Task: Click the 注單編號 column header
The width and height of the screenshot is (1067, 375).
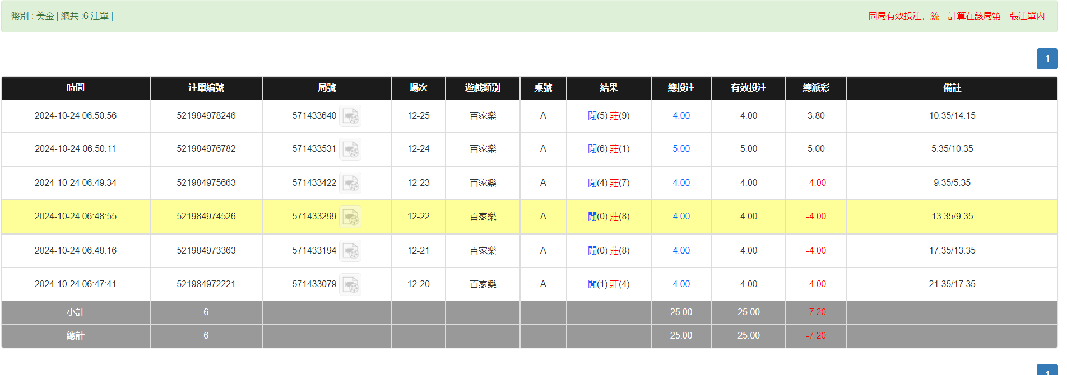Action: [x=206, y=88]
